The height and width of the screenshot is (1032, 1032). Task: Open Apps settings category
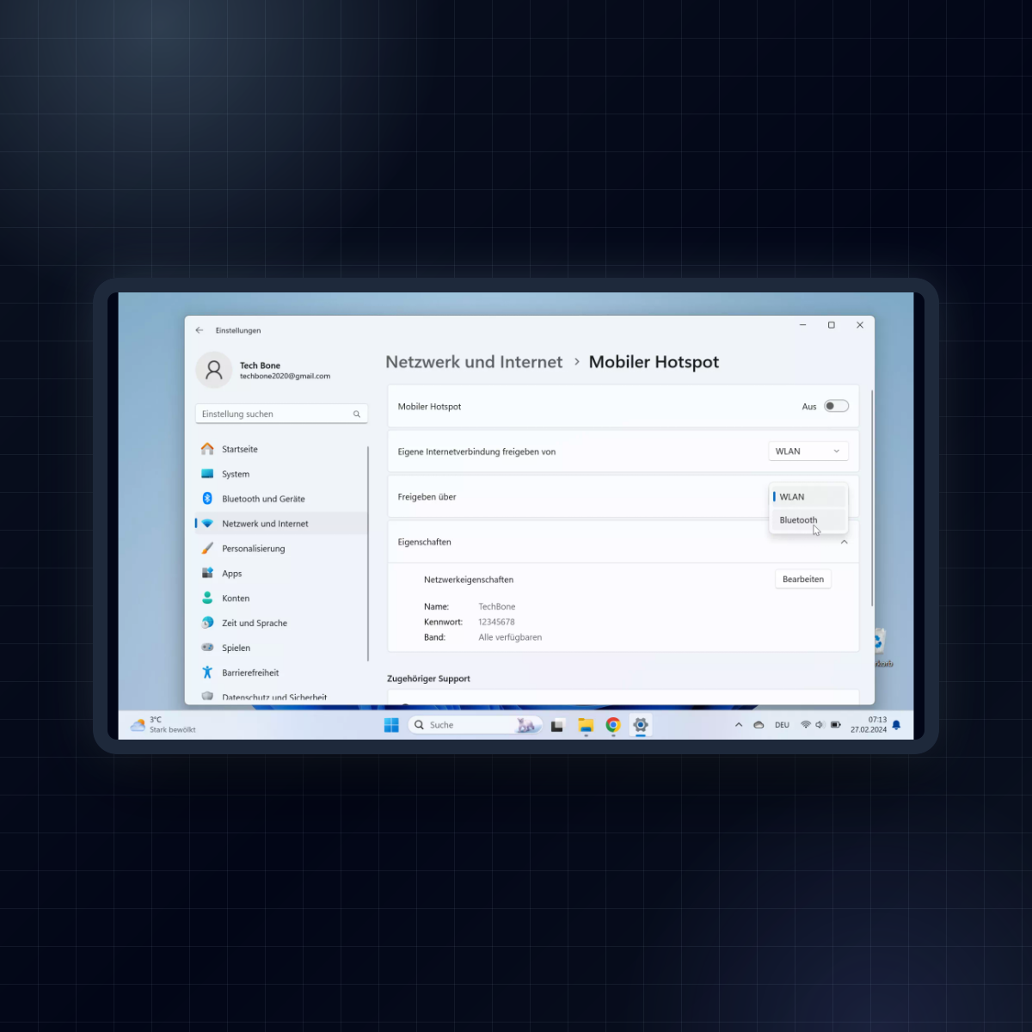click(x=281, y=574)
